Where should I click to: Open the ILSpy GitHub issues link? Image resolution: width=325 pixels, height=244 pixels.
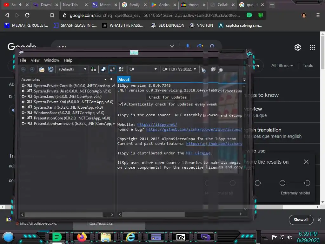coord(194,129)
